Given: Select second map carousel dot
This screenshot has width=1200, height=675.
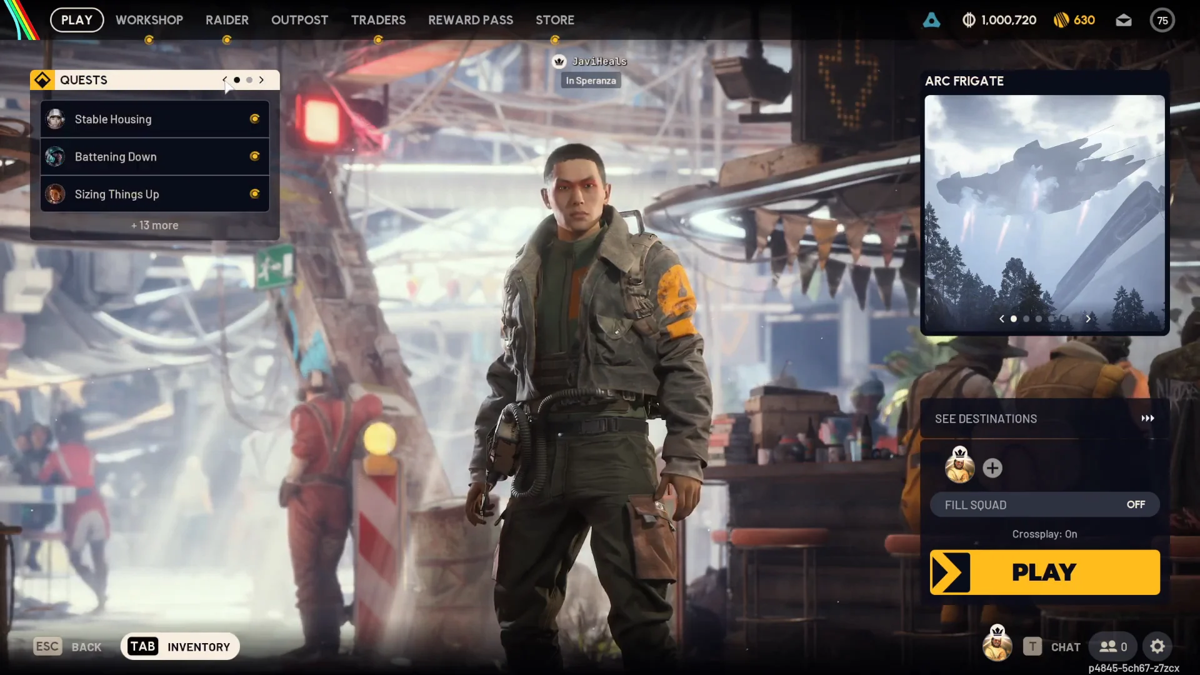Looking at the screenshot, I should pyautogui.click(x=1026, y=319).
